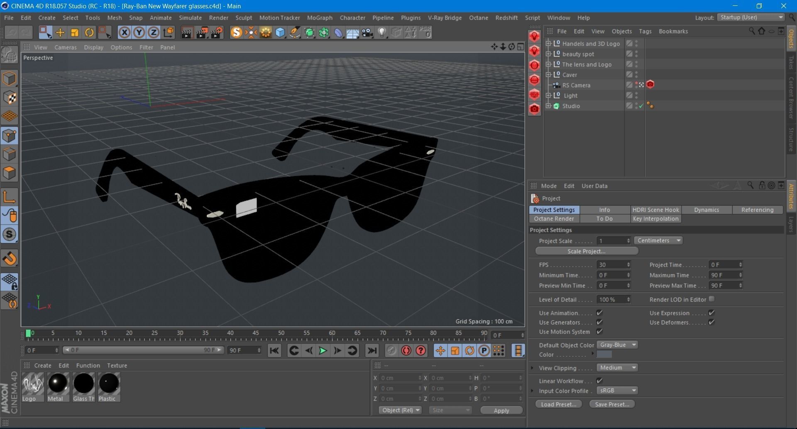Expand the Studio object
797x429 pixels.
click(548, 105)
